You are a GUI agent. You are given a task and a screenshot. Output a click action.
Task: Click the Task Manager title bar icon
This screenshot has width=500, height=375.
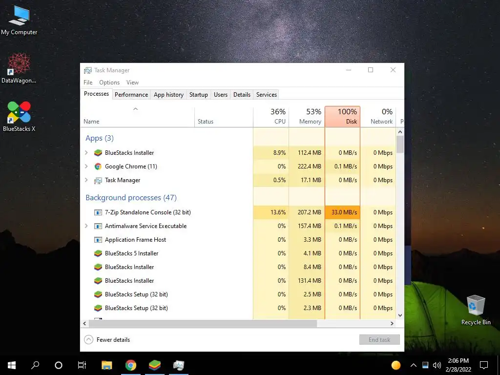pos(88,70)
